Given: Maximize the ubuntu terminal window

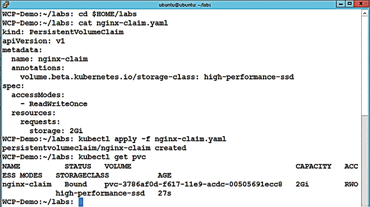Looking at the screenshot, I should pyautogui.click(x=350, y=4).
